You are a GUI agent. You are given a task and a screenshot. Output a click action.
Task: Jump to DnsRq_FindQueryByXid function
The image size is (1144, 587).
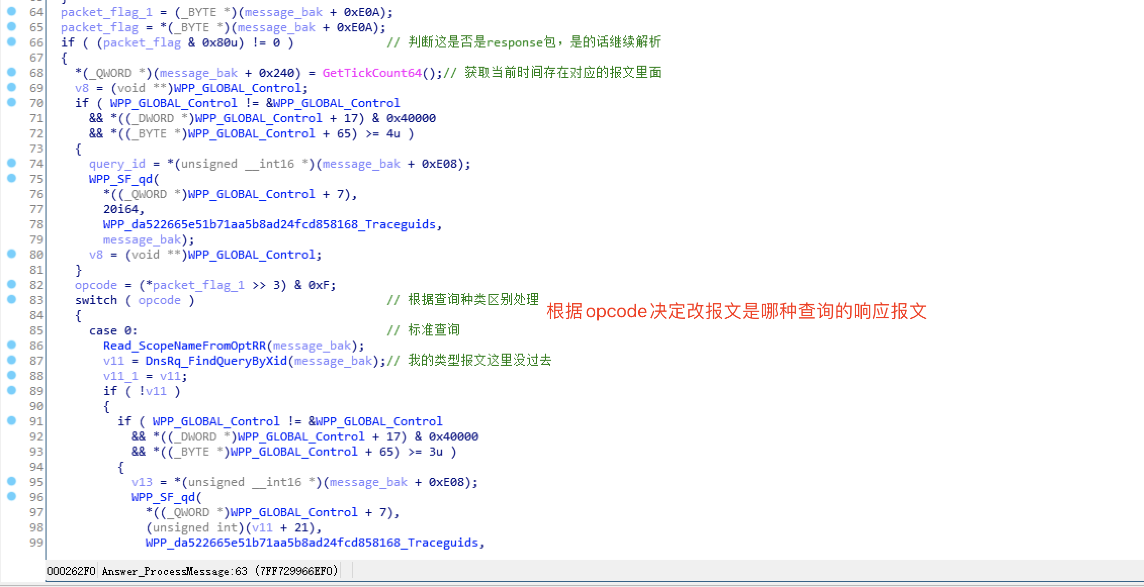[216, 361]
